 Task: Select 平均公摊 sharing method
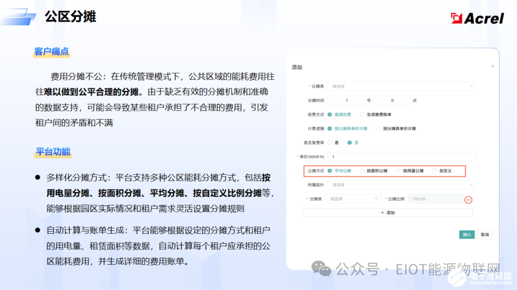(x=339, y=171)
